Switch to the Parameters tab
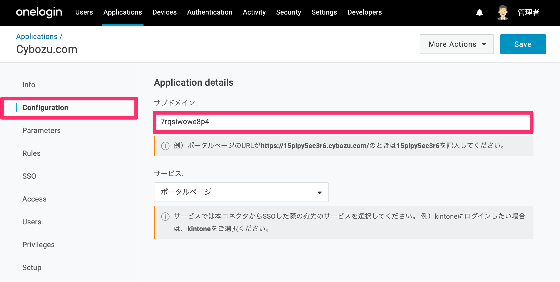Viewport: 560px width, 282px height. pyautogui.click(x=41, y=130)
